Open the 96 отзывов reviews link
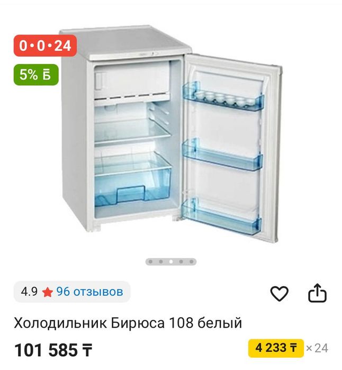342x370 pixels. (x=89, y=292)
